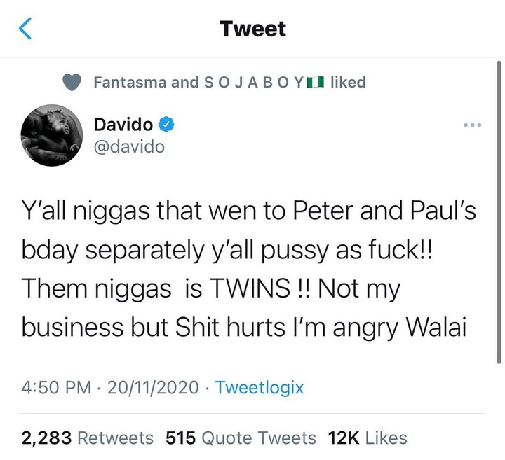Tap the Tweet header title
Screen dimensions: 505x460
[x=252, y=29]
